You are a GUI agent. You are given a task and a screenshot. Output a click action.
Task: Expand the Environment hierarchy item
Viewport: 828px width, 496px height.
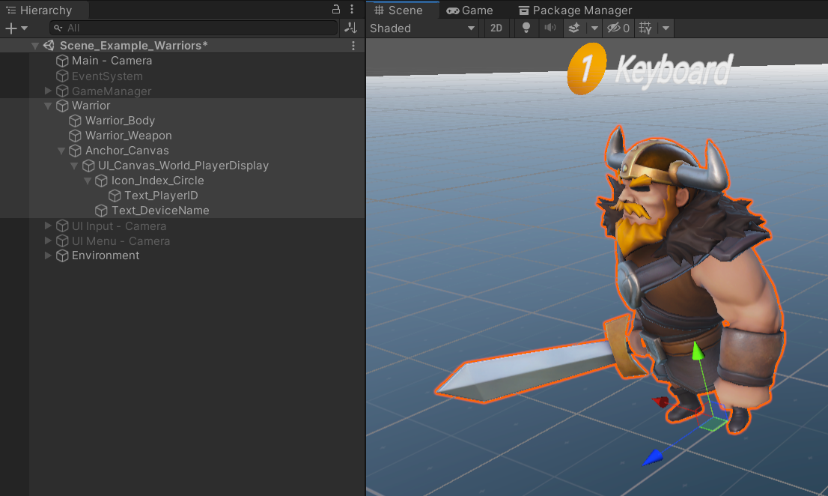pos(48,255)
